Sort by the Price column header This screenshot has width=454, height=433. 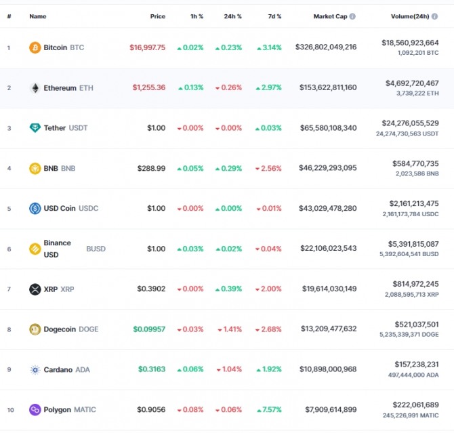pyautogui.click(x=158, y=16)
